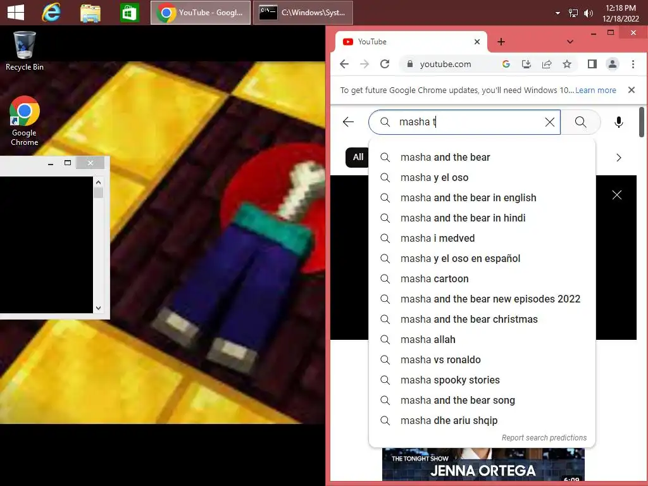
Task: Select the All filter chip
Action: pyautogui.click(x=358, y=157)
